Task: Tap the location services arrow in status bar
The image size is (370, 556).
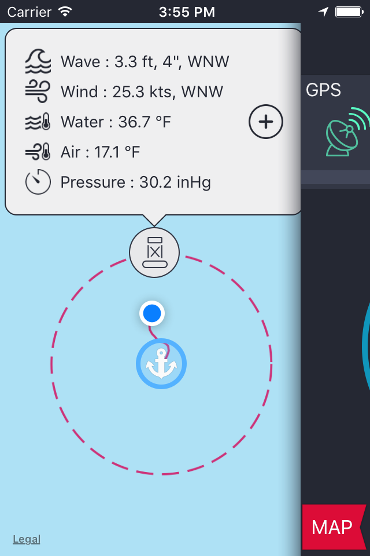Action: click(323, 12)
